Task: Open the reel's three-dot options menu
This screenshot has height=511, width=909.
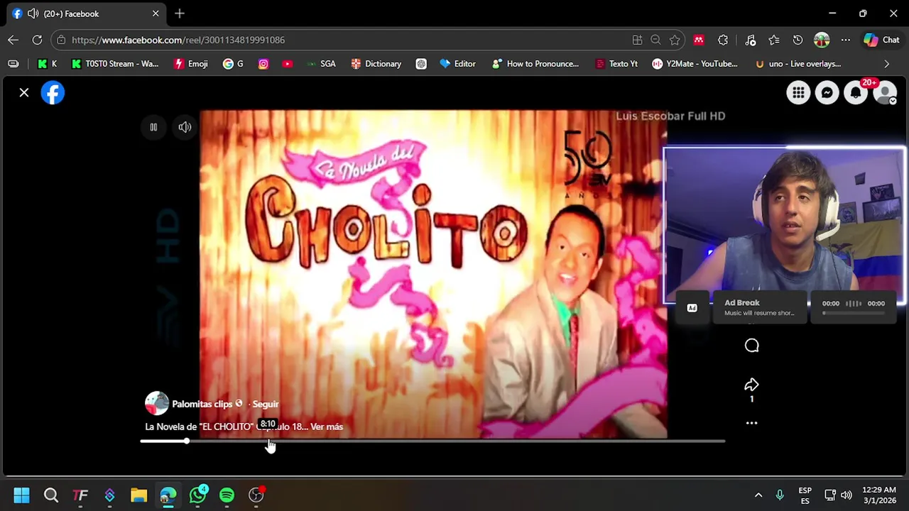Action: [751, 423]
